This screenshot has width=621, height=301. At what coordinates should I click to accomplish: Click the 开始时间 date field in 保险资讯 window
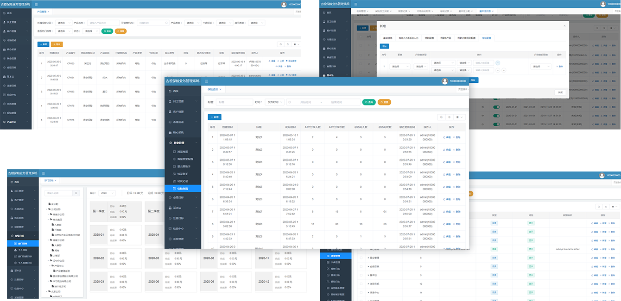pyautogui.click(x=305, y=102)
